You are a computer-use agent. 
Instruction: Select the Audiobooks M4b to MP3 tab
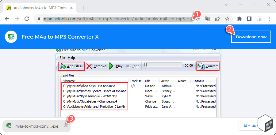40,8
